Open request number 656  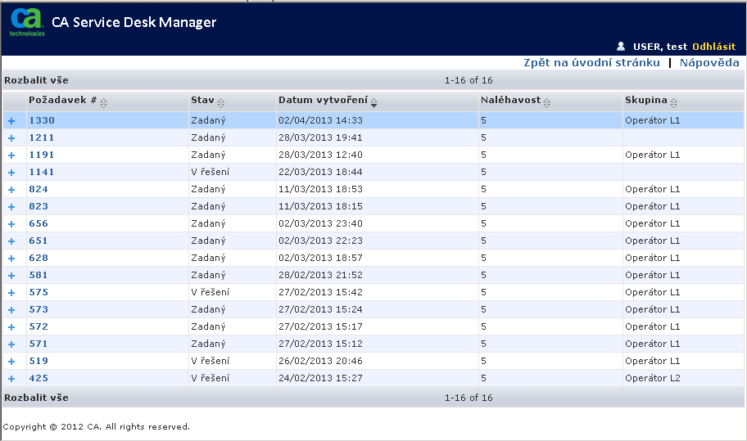[x=38, y=223]
